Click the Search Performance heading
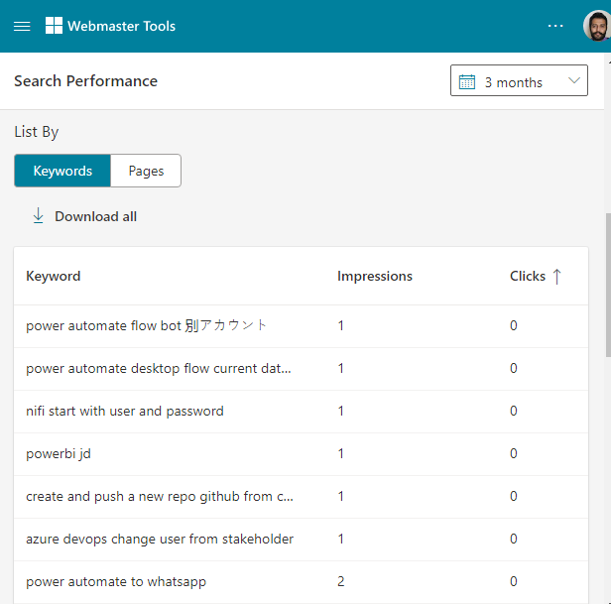Viewport: 611px width, 604px height. point(85,81)
